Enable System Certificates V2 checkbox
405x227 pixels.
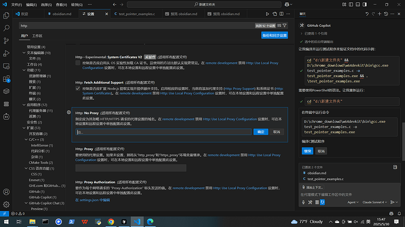pos(77,63)
